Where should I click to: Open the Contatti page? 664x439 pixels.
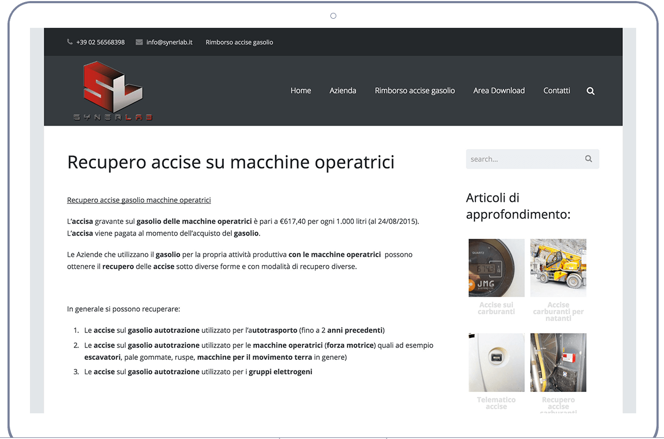[556, 90]
